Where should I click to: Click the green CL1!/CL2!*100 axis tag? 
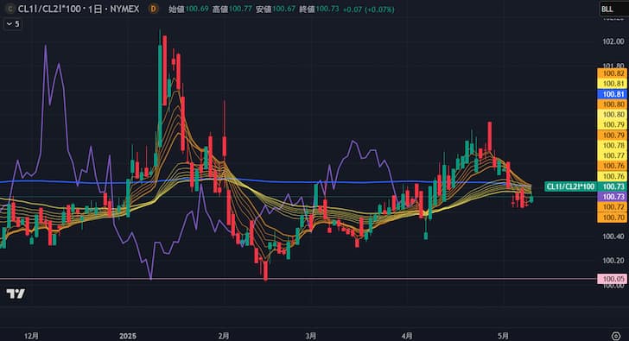[570, 186]
